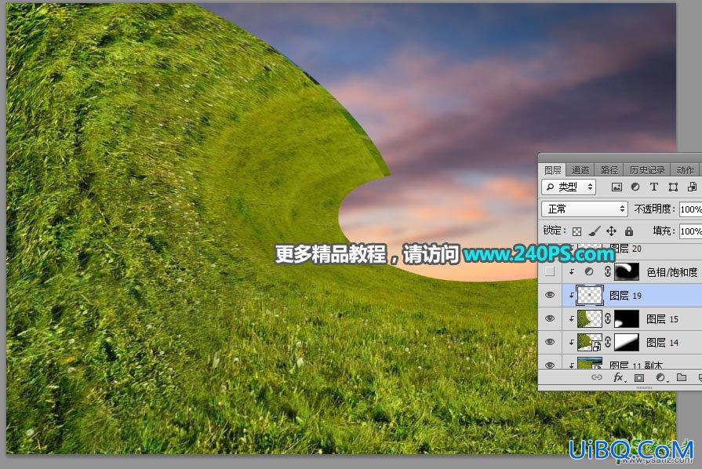
Task: Create new fill or adjustment layer
Action: point(660,377)
